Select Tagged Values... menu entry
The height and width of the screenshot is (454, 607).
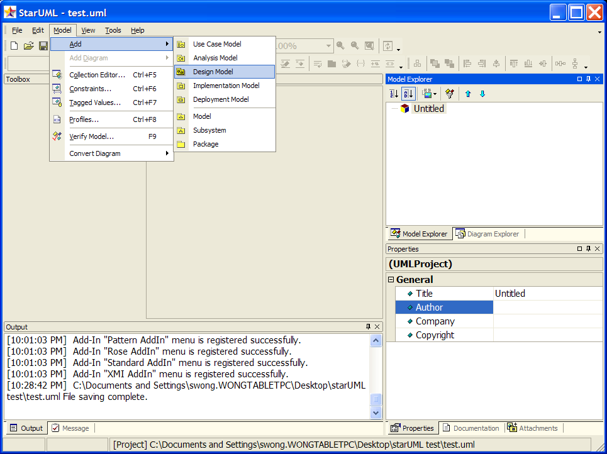[111, 102]
